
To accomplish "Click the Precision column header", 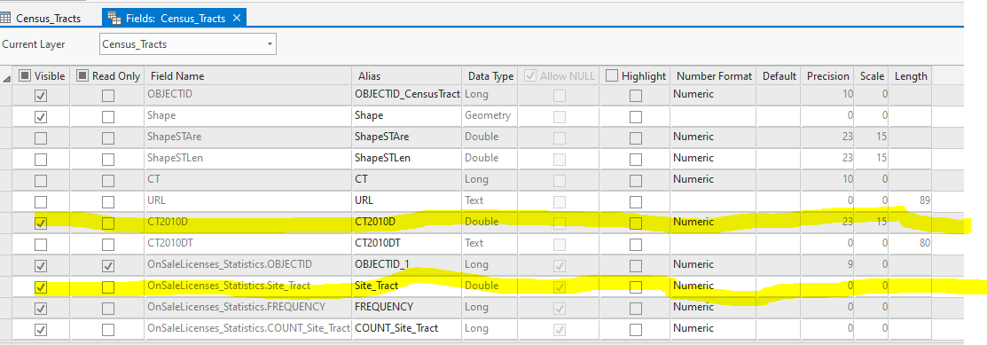I will coord(827,75).
